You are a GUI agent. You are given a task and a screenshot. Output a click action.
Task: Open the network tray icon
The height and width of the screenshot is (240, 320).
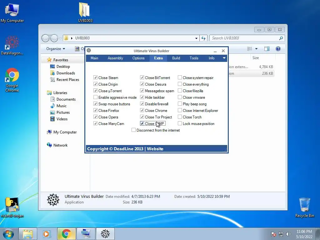[281, 234]
